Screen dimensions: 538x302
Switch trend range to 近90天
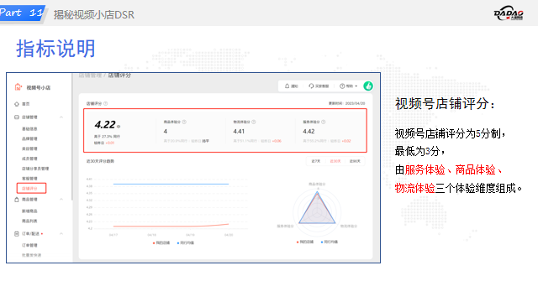pyautogui.click(x=355, y=161)
